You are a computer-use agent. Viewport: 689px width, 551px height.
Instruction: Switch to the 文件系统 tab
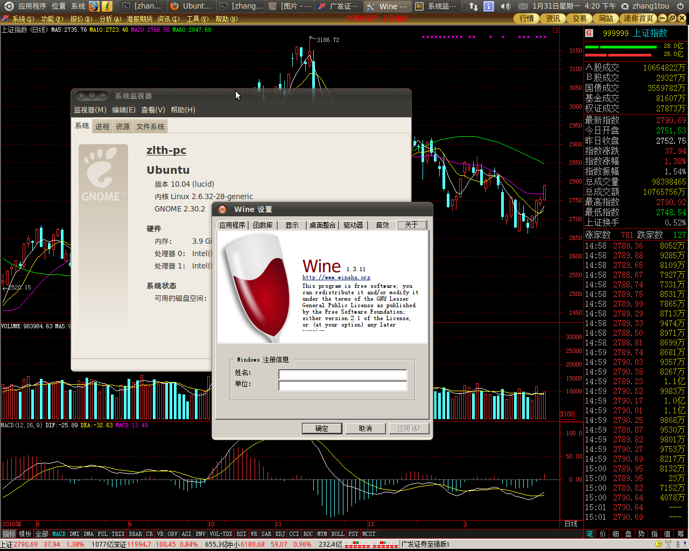coord(151,126)
